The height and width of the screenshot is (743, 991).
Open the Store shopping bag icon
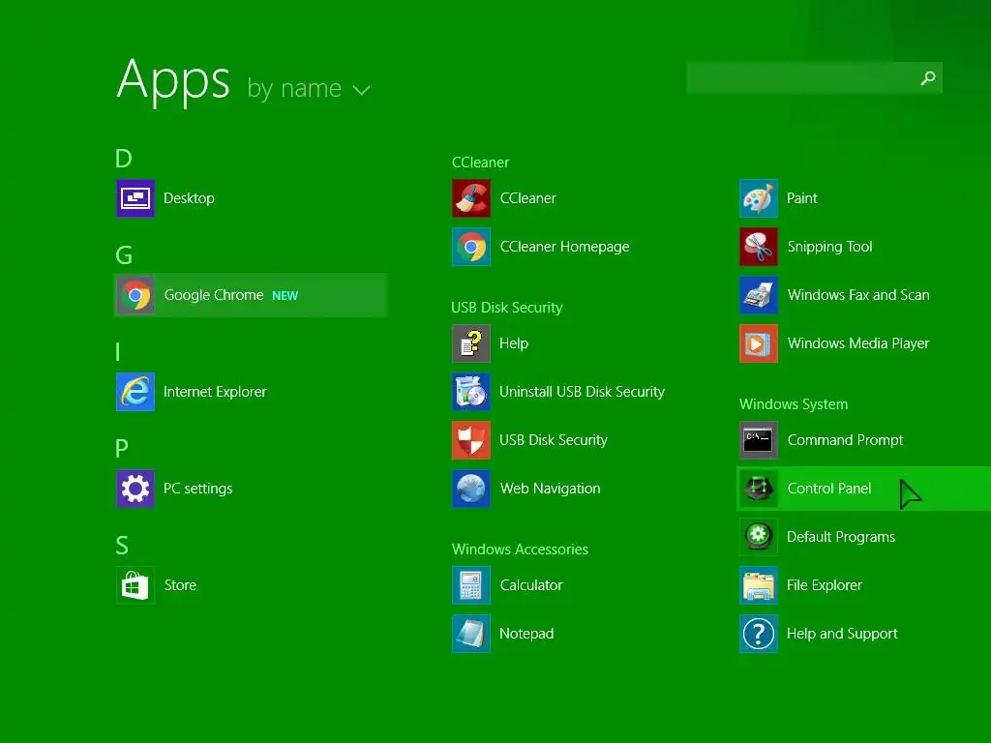point(135,585)
